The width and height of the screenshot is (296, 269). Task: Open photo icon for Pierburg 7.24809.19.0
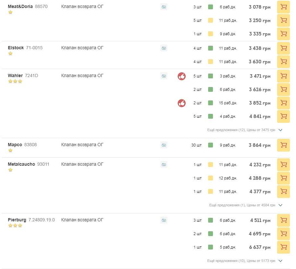point(164,220)
